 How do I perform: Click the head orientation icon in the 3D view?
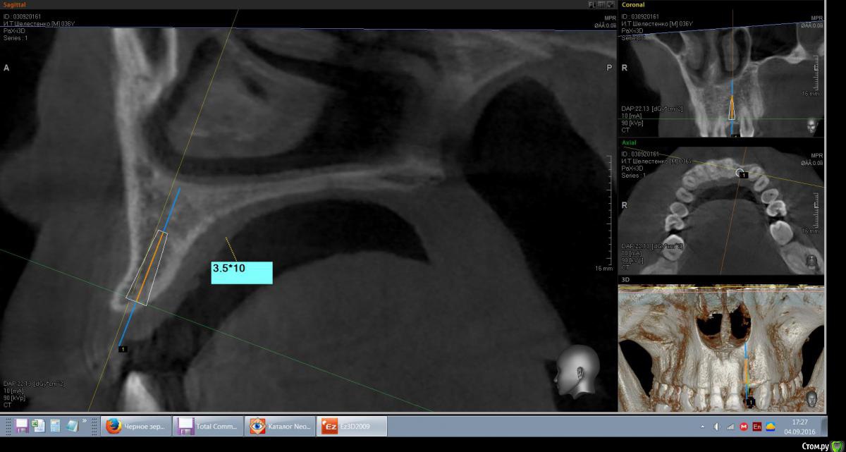pyautogui.click(x=812, y=399)
